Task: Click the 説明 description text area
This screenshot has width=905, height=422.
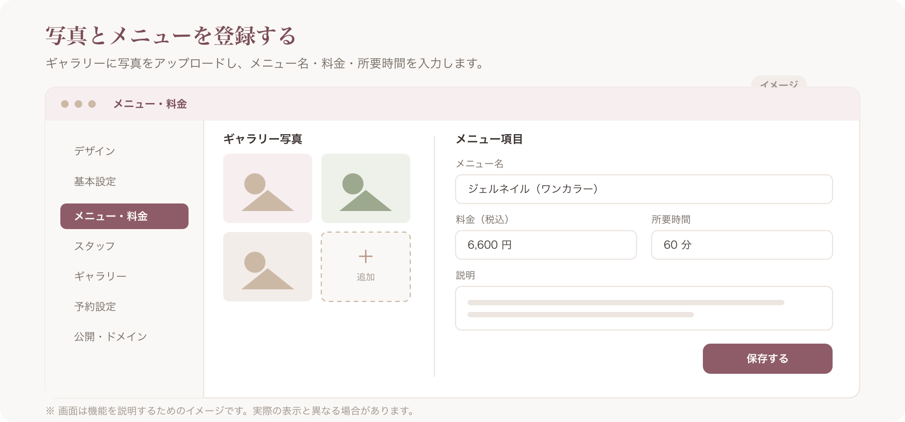Action: click(644, 308)
